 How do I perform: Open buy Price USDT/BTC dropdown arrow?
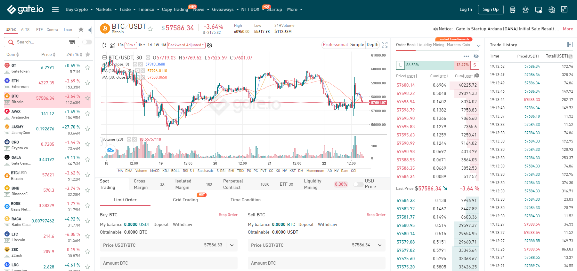tap(232, 245)
